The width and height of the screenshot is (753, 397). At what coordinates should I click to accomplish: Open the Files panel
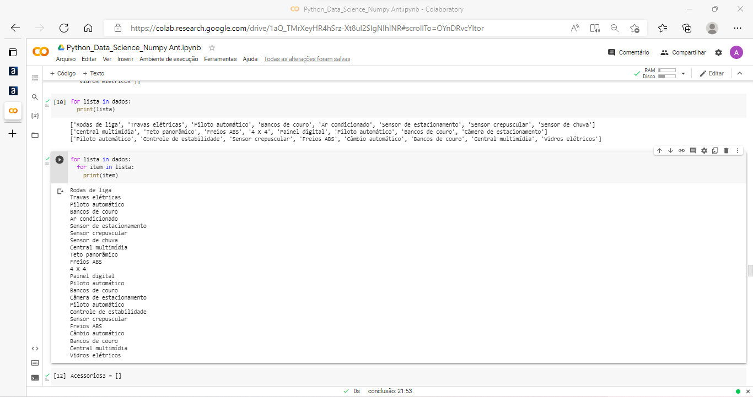click(x=35, y=135)
